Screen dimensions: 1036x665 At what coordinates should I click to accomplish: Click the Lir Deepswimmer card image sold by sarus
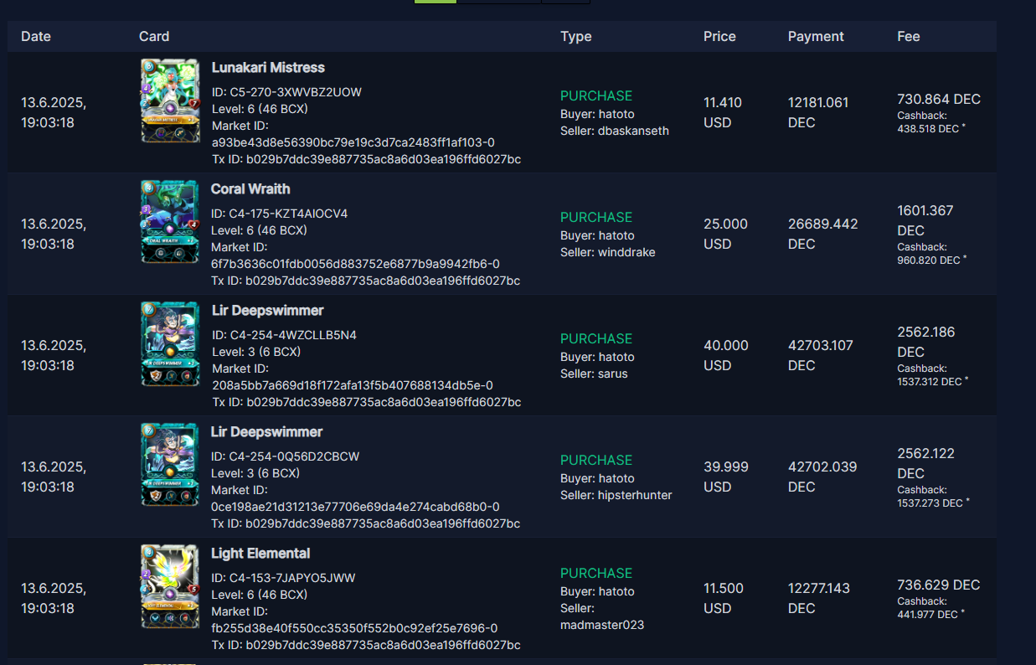pos(170,343)
